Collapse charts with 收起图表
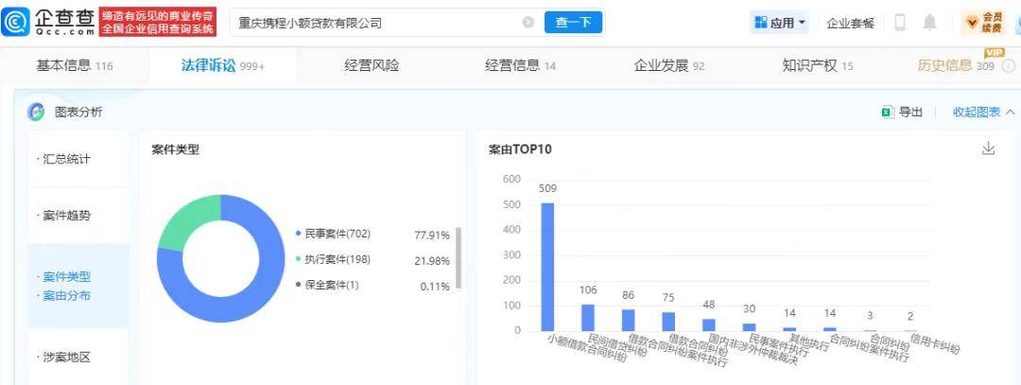The height and width of the screenshot is (385, 1021). 983,112
